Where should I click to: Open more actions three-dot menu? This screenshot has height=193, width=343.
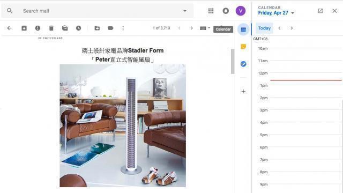point(123,28)
